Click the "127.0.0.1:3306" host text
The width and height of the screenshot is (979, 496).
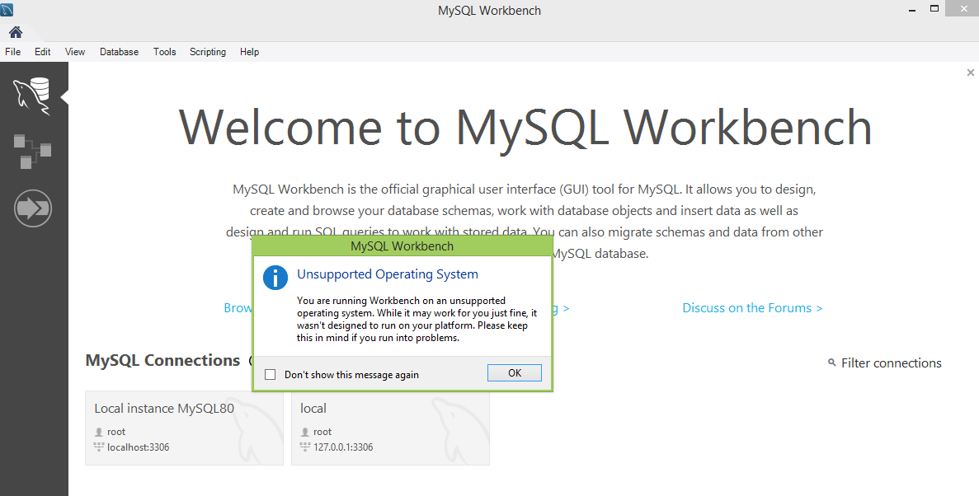tap(343, 447)
